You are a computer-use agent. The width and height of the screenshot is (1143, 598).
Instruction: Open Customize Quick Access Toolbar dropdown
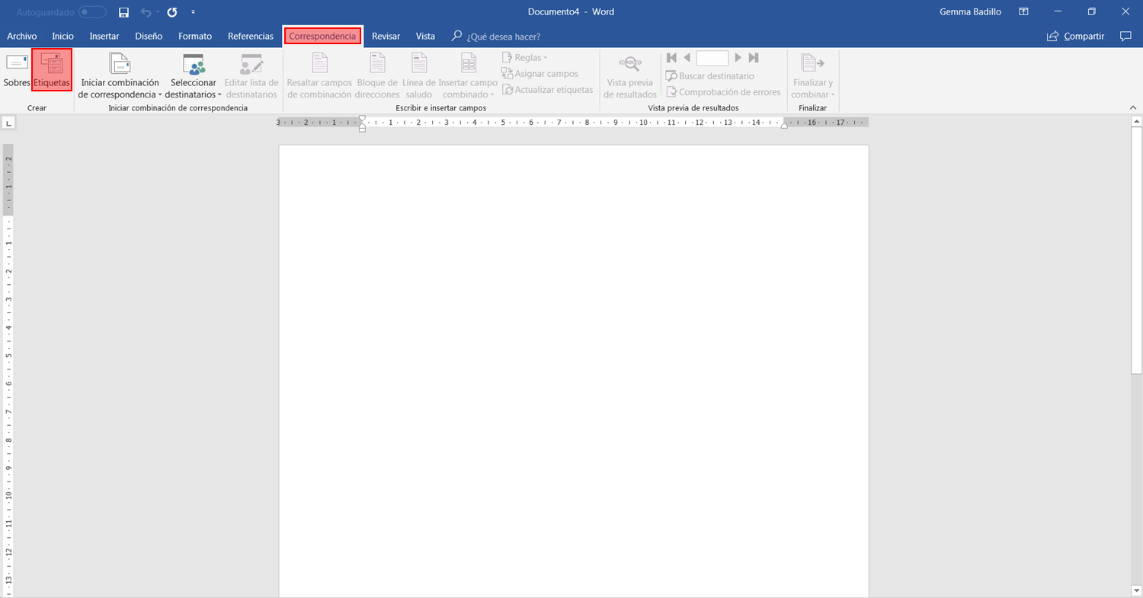click(193, 12)
